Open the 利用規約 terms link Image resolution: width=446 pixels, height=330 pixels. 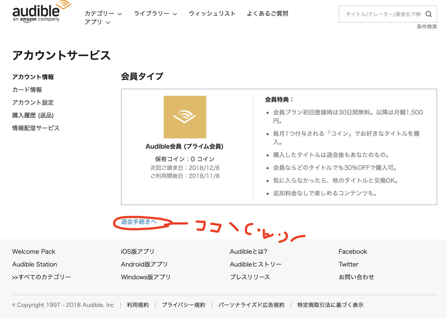pyautogui.click(x=138, y=305)
